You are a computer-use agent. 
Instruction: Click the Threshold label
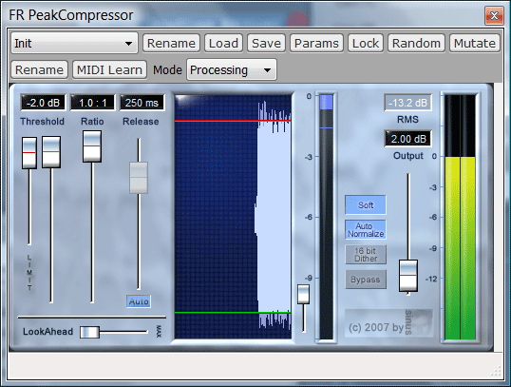tap(43, 122)
